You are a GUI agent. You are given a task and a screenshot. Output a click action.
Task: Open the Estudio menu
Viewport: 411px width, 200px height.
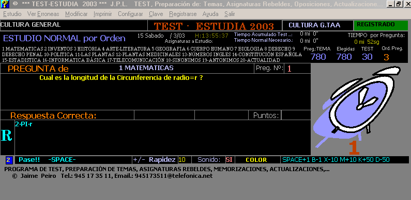pos(12,14)
